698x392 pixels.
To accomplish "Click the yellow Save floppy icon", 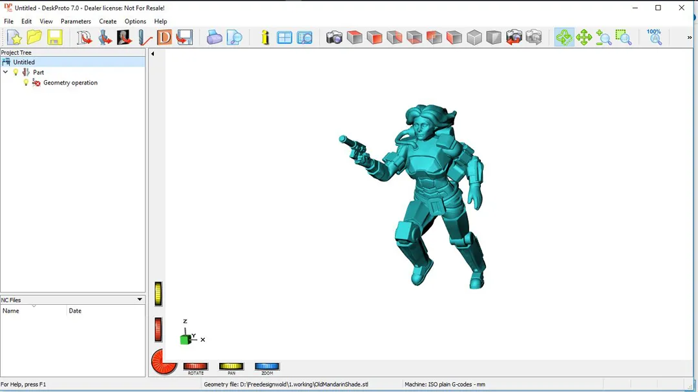I will (x=54, y=37).
